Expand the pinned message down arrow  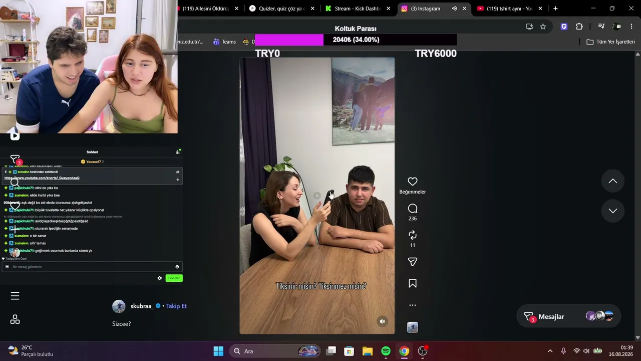tap(177, 179)
